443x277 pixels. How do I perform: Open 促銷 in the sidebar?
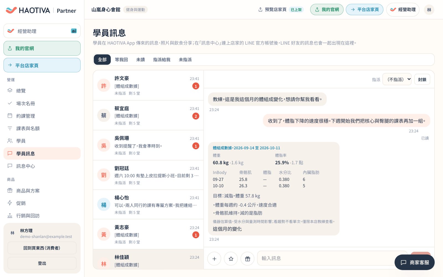(x=42, y=203)
